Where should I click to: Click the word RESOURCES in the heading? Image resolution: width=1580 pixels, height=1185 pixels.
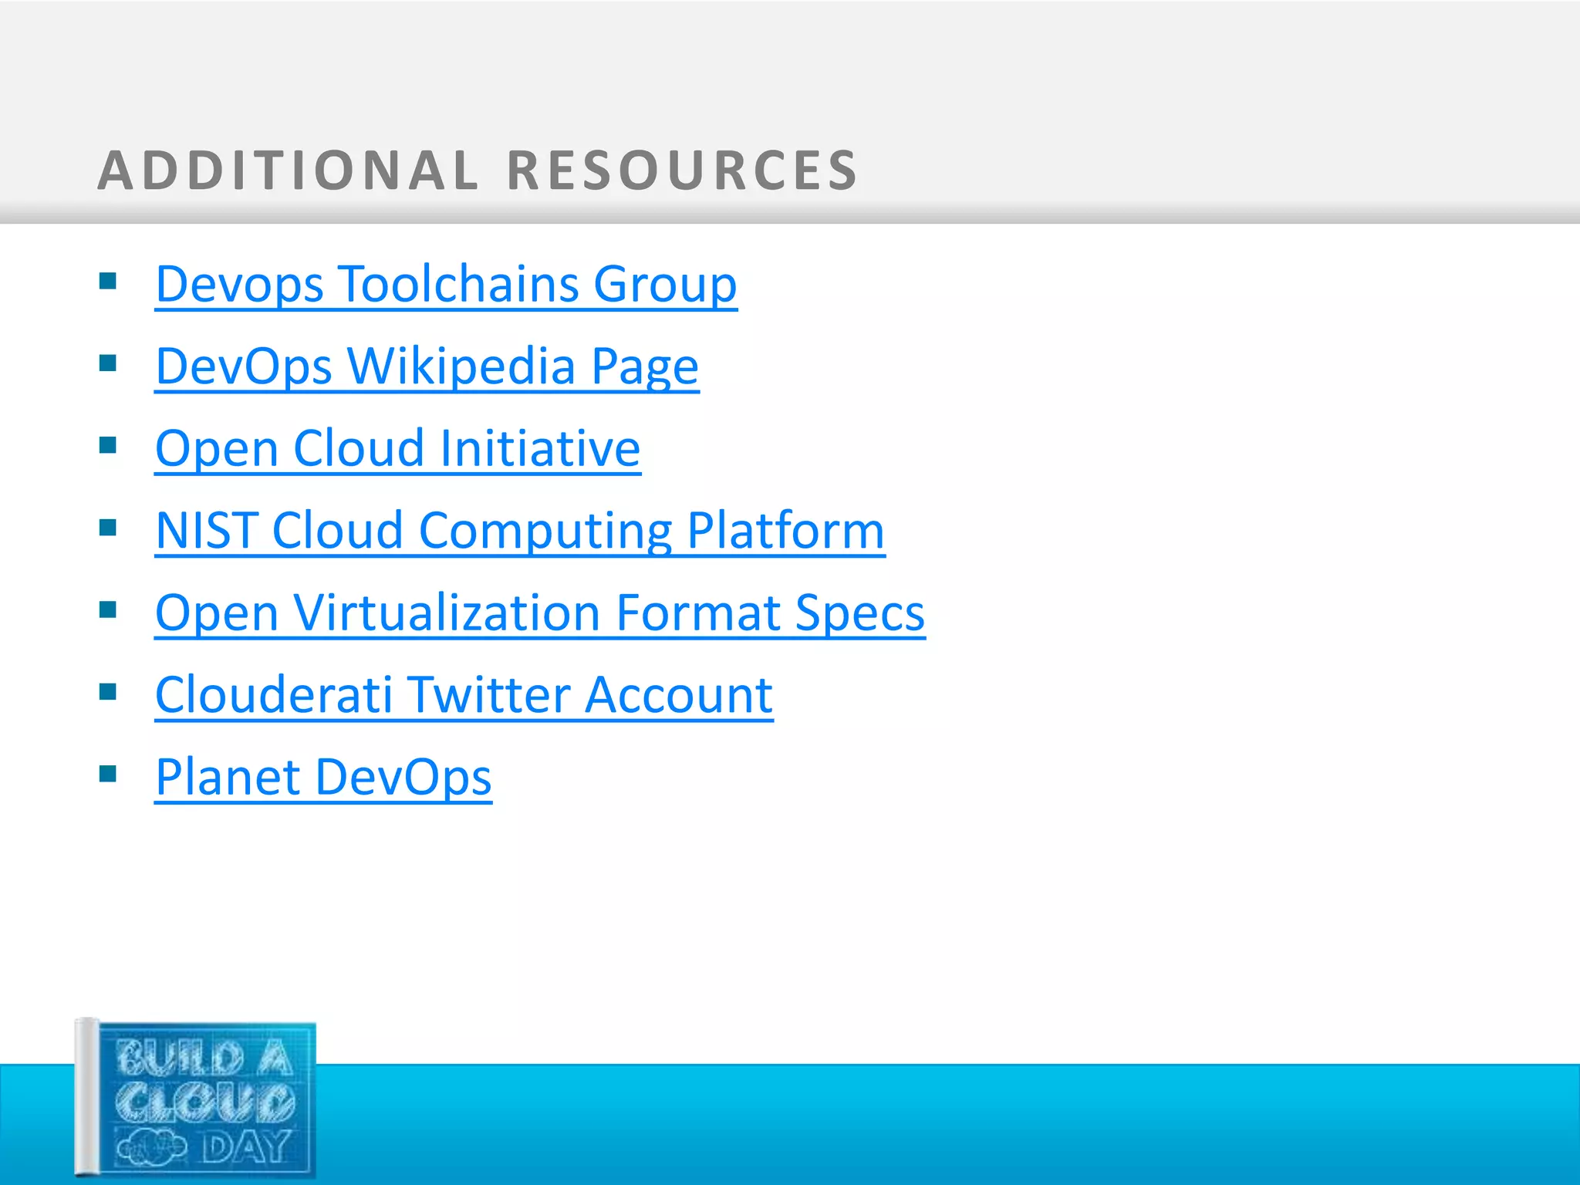[682, 170]
